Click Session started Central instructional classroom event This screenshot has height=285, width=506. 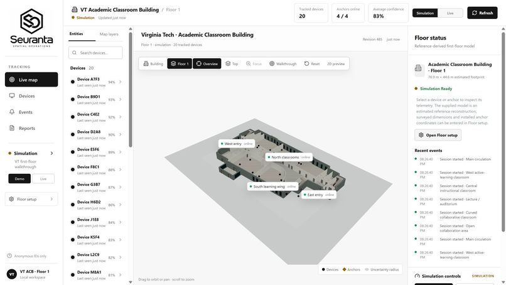453,188
